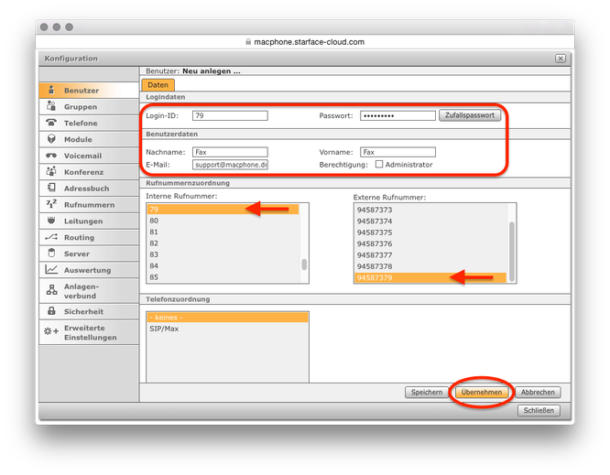
Task: Select SIP/Max in Telefonzuordnung list
Action: (227, 329)
